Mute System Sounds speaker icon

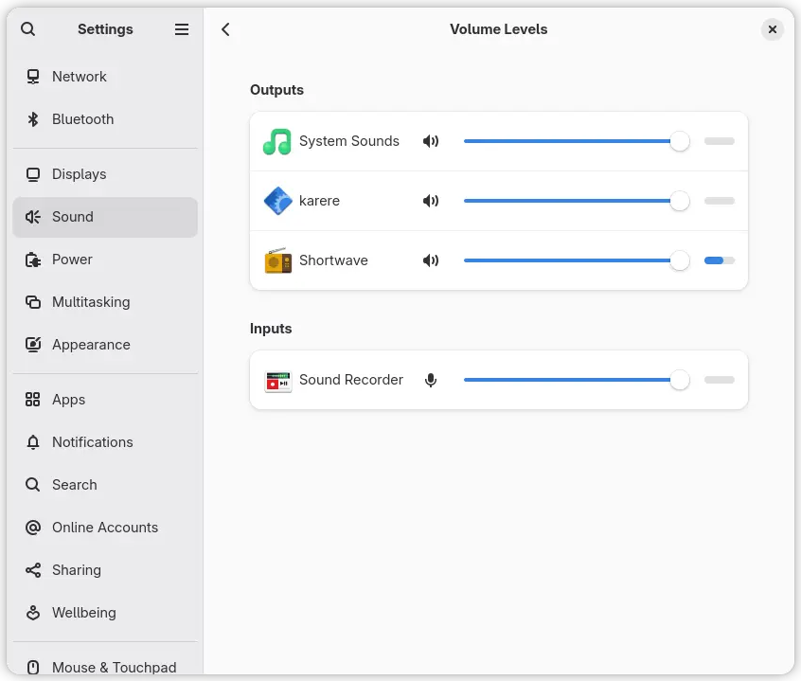coord(431,142)
